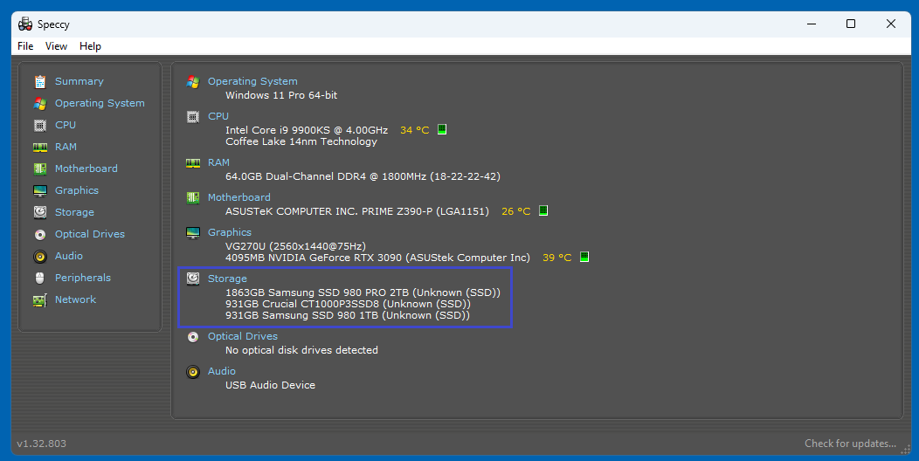The width and height of the screenshot is (919, 461).
Task: Click the 26 °C motherboard temperature value
Action: click(515, 211)
